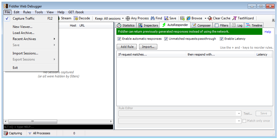
Task: Click the toolbar overflow arrow
Action: (x=273, y=20)
